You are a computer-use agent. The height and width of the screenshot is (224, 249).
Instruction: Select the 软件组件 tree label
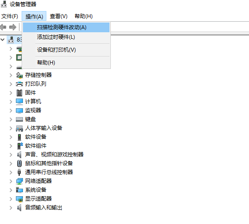(x=36, y=146)
